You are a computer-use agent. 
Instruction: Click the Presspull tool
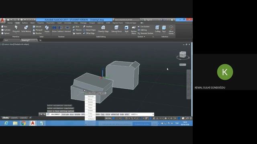[x=37, y=30]
